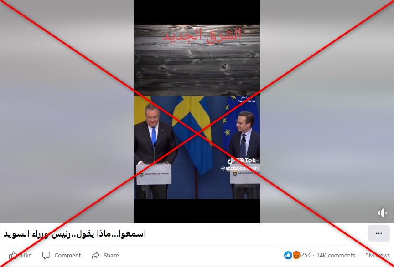The height and width of the screenshot is (267, 394).
Task: Click the Arabic video title text
Action: (x=75, y=234)
